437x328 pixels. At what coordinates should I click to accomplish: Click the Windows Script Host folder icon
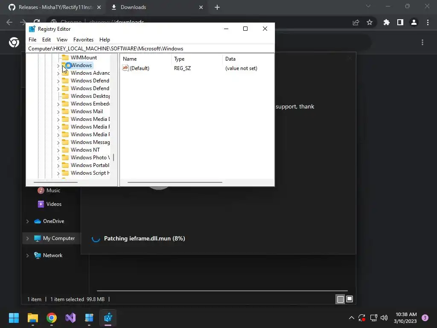(65, 173)
